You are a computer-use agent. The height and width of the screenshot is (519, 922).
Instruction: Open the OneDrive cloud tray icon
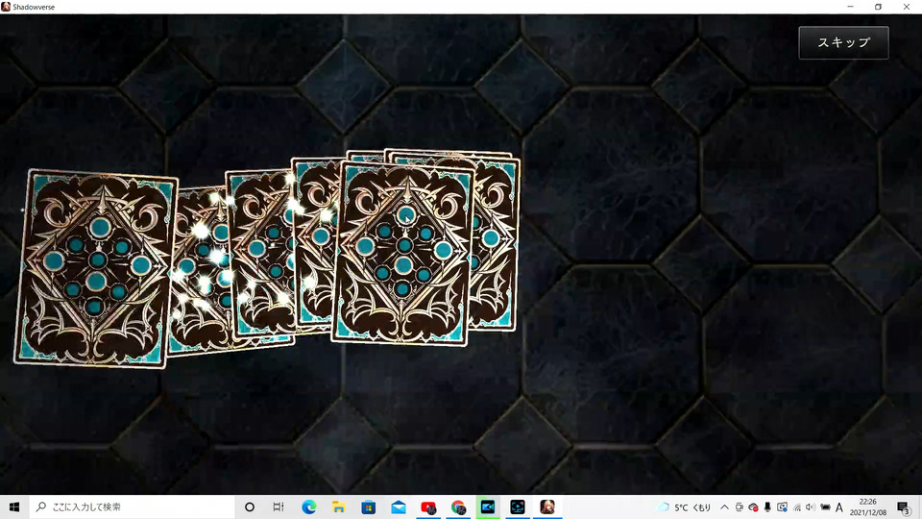[753, 507]
